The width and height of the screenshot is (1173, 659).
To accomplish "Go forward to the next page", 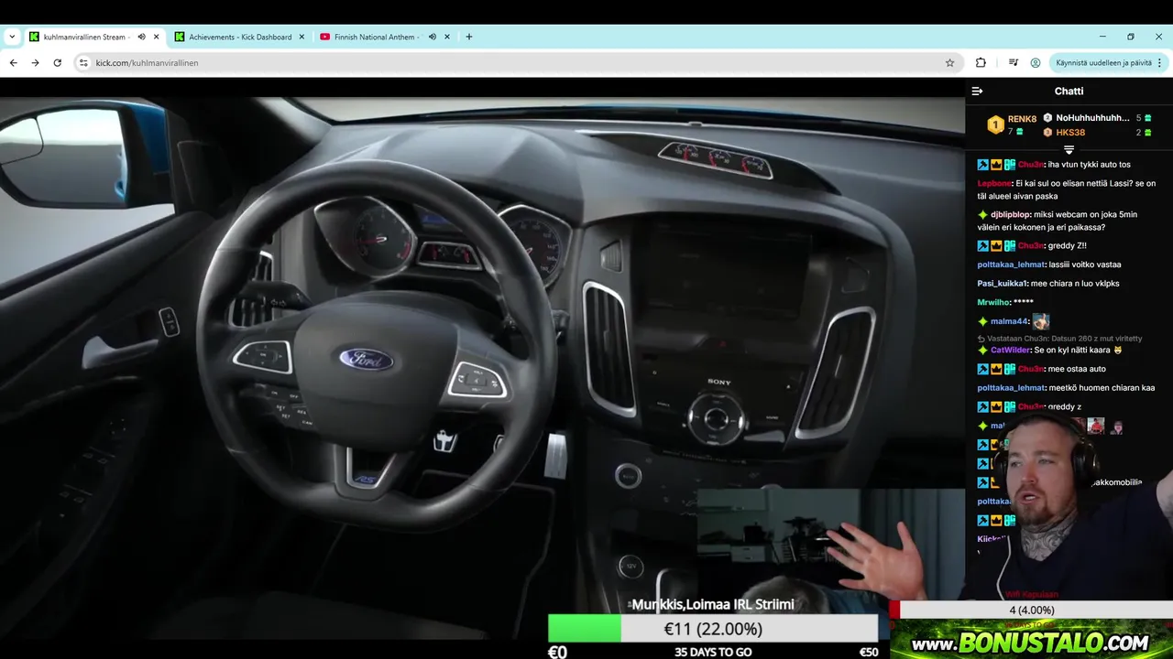I will [35, 63].
